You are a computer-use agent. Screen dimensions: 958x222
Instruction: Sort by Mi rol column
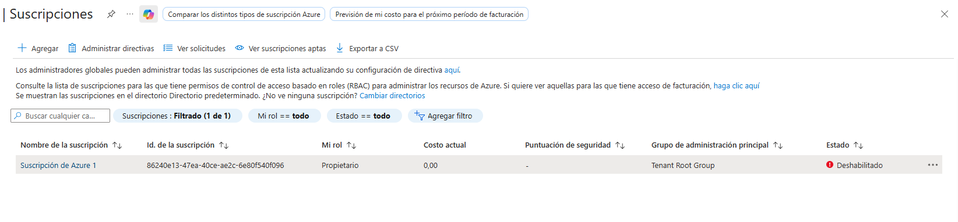click(351, 145)
